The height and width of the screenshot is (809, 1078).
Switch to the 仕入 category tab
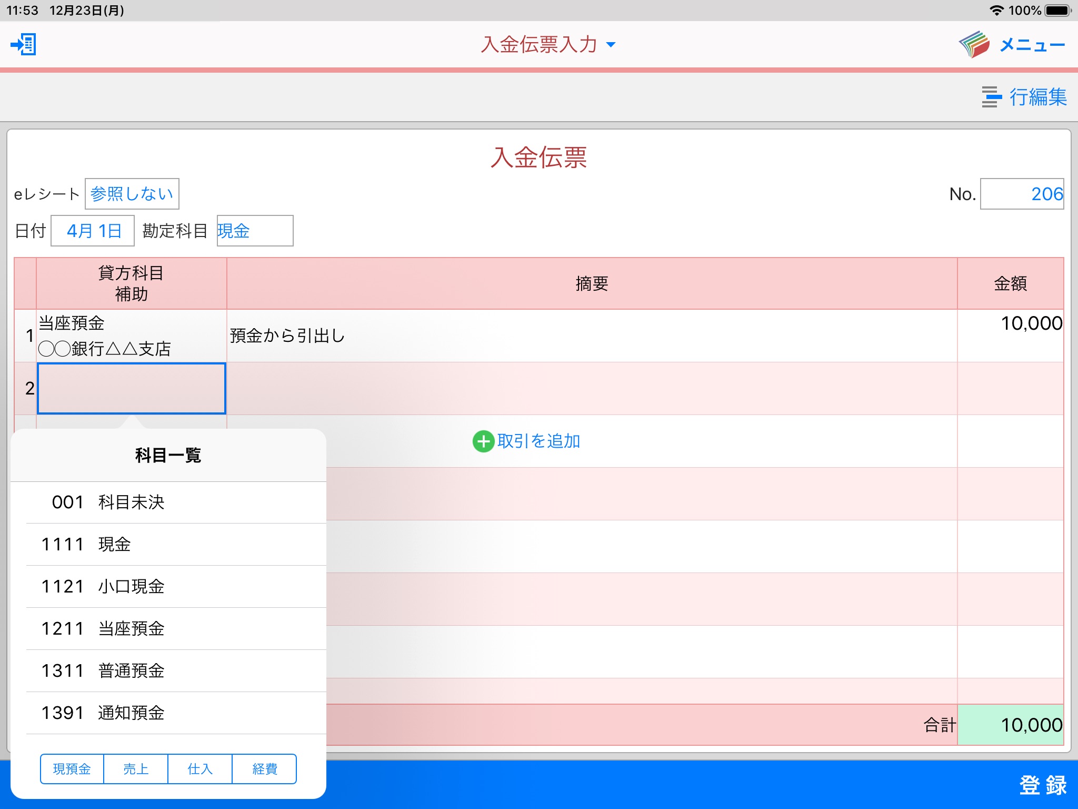200,769
